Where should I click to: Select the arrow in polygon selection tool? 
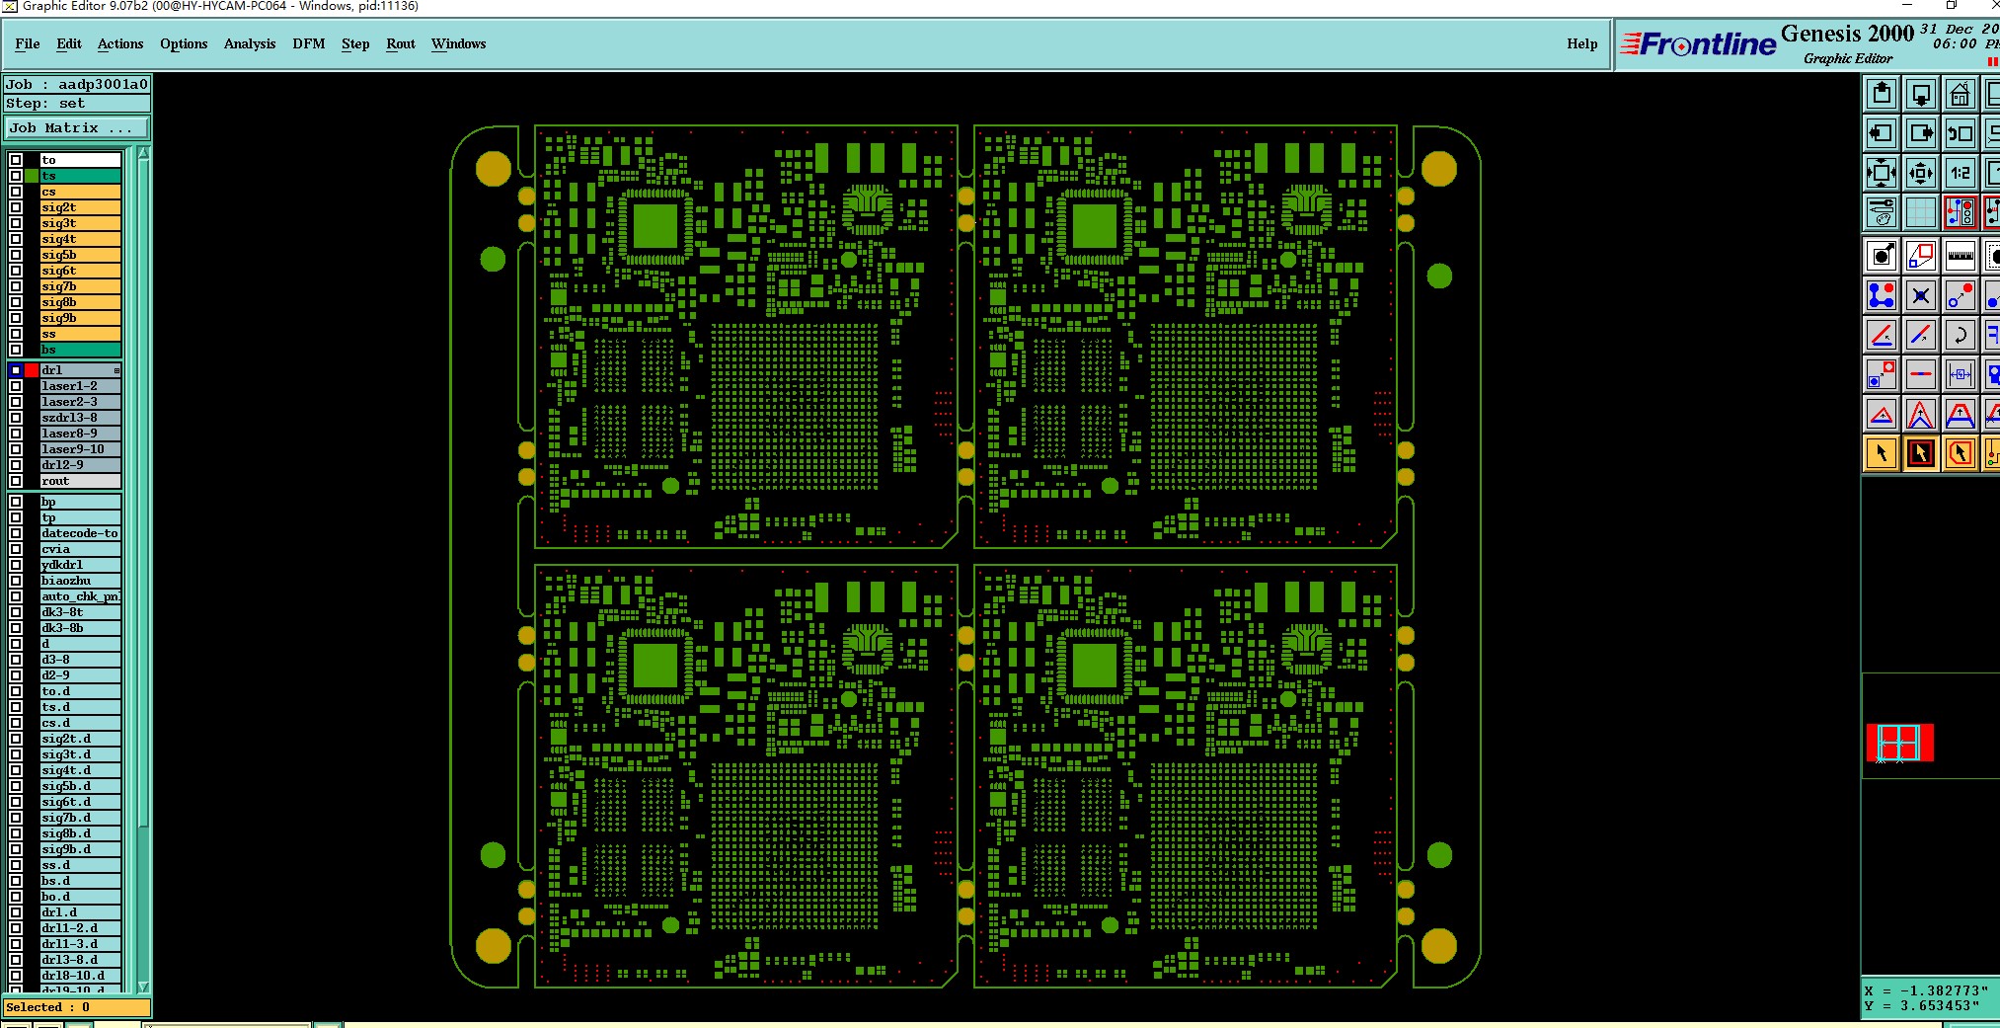(1961, 453)
